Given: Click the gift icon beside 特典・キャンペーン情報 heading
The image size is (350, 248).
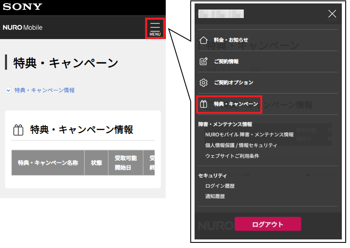Looking at the screenshot, I should click(19, 130).
